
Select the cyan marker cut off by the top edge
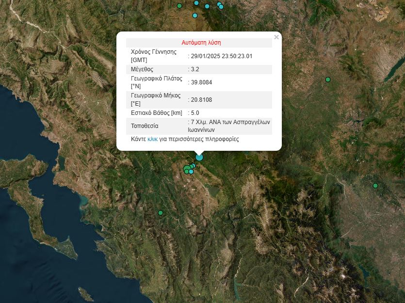click(196, 2)
